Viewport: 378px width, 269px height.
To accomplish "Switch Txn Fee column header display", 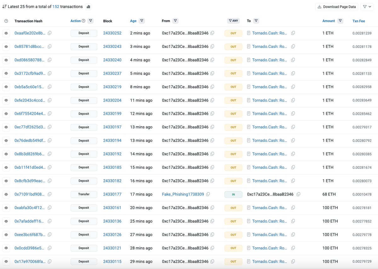I will [358, 21].
